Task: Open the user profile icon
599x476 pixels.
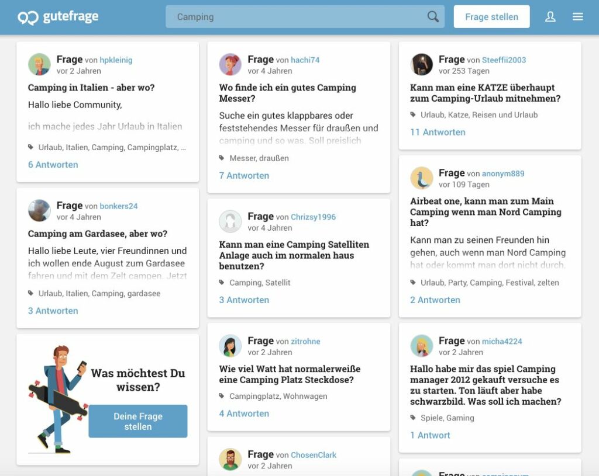Action: 550,17
